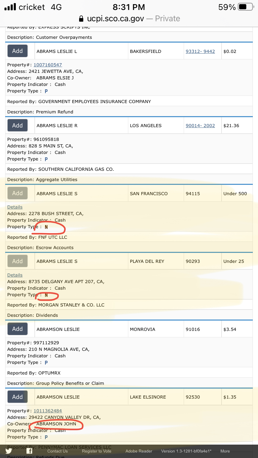Viewport: 258px width, 458px height.
Task: Open Details for 8735 Delgany Ave record
Action: coord(15,275)
